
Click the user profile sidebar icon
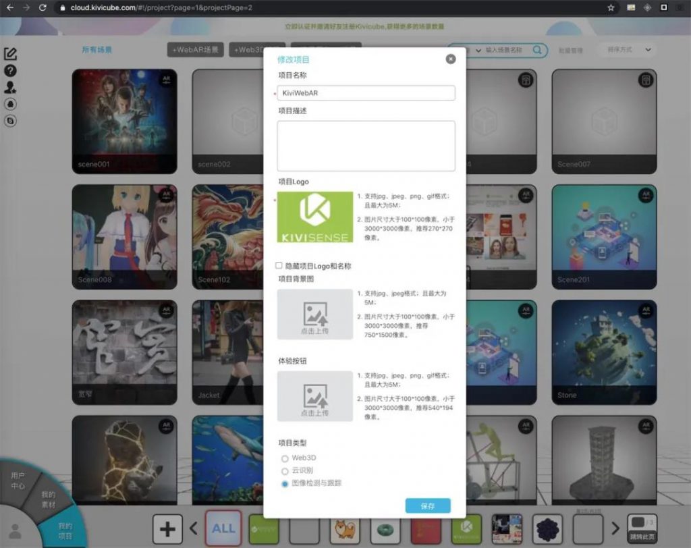[x=10, y=87]
